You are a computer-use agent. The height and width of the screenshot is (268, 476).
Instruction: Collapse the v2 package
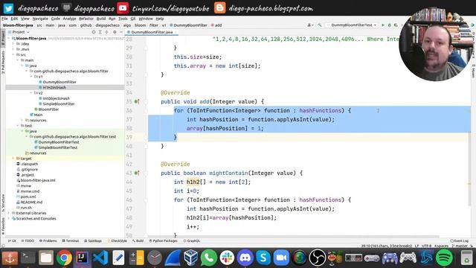31,93
